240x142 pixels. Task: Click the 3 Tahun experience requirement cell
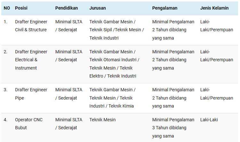point(173,128)
